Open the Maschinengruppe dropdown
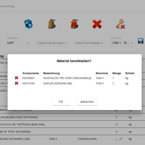This screenshot has height=145, width=145. [x=52, y=43]
